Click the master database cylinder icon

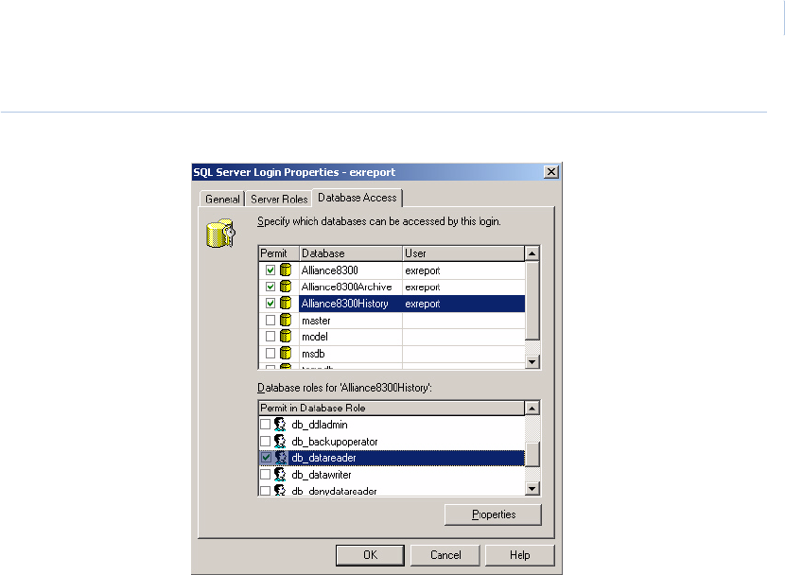point(286,320)
